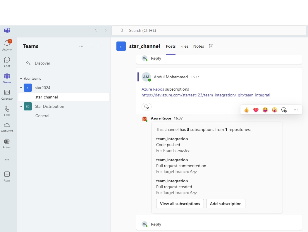React with surprised emoji

pyautogui.click(x=274, y=110)
